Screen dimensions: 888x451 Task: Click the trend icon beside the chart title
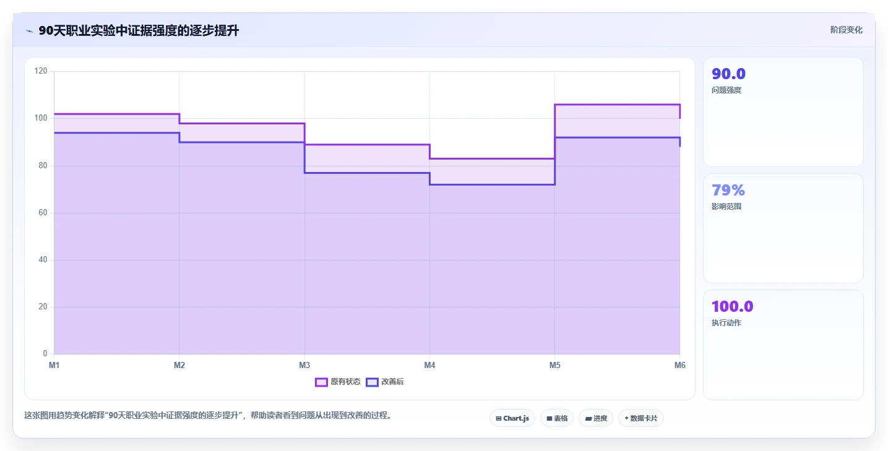pyautogui.click(x=29, y=31)
